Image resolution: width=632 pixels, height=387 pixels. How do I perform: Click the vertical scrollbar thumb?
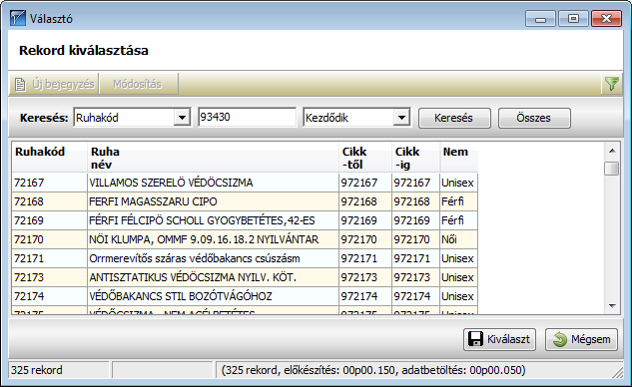point(612,169)
